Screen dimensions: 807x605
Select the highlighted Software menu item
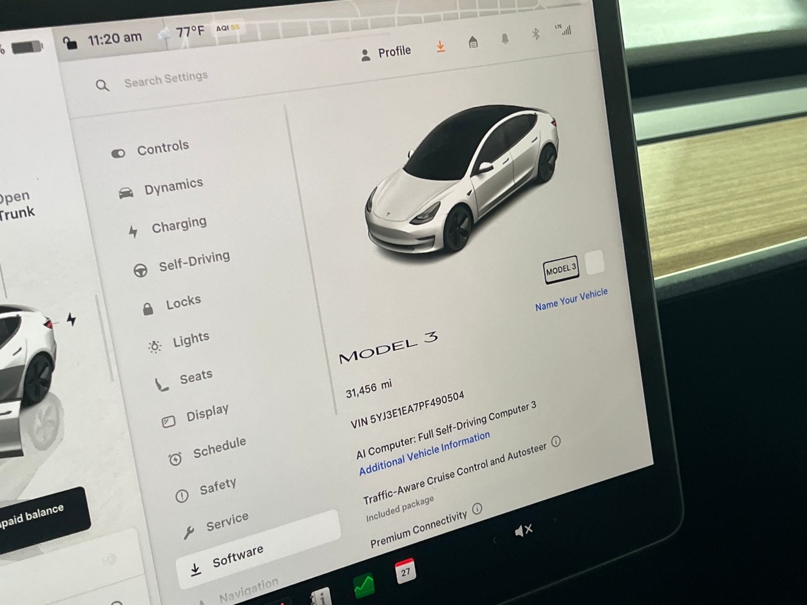pos(258,550)
